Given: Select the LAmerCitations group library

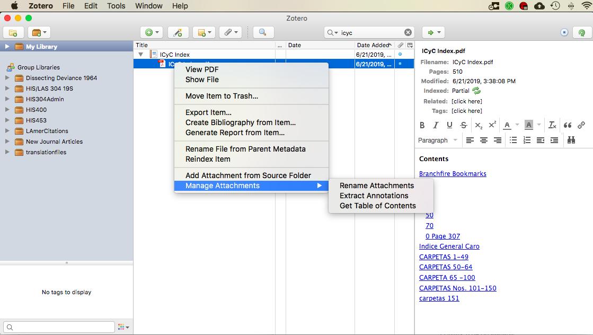Looking at the screenshot, I should (47, 131).
